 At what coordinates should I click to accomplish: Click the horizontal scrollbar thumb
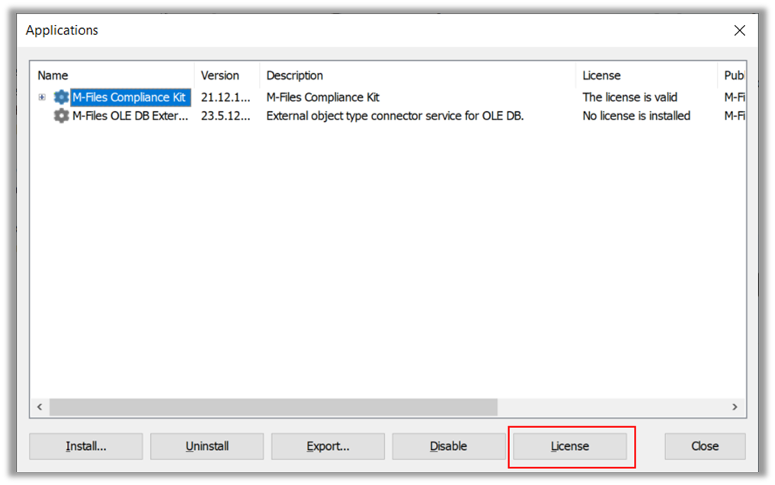click(274, 407)
